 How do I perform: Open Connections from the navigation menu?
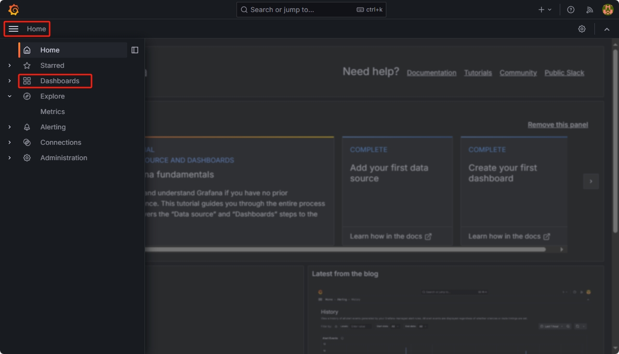[61, 142]
